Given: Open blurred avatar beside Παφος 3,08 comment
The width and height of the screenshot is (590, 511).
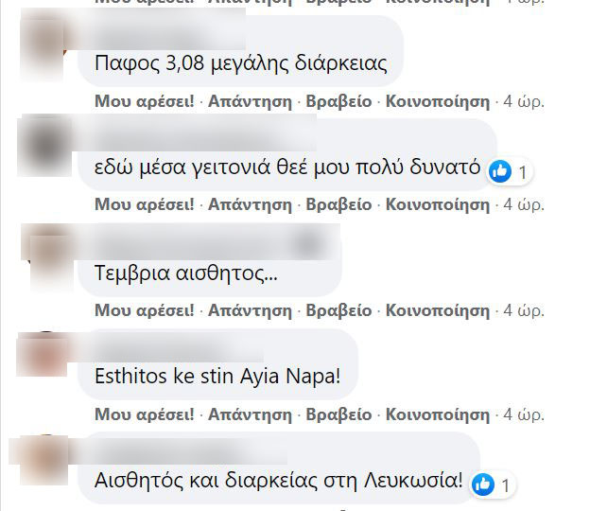Looking at the screenshot, I should [x=42, y=45].
